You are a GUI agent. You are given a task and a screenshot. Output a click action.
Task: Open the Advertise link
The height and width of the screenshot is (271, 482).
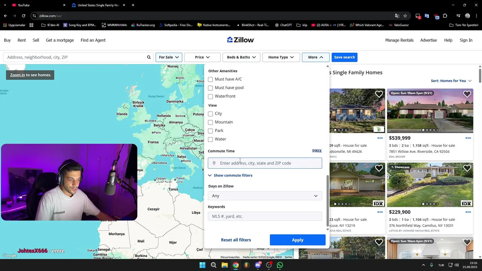pyautogui.click(x=429, y=40)
